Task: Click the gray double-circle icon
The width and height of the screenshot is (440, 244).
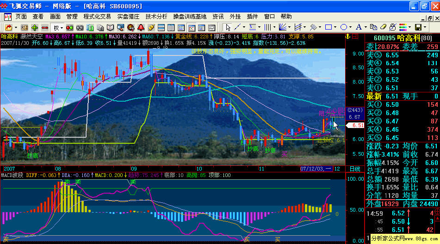Action: (x=80, y=27)
